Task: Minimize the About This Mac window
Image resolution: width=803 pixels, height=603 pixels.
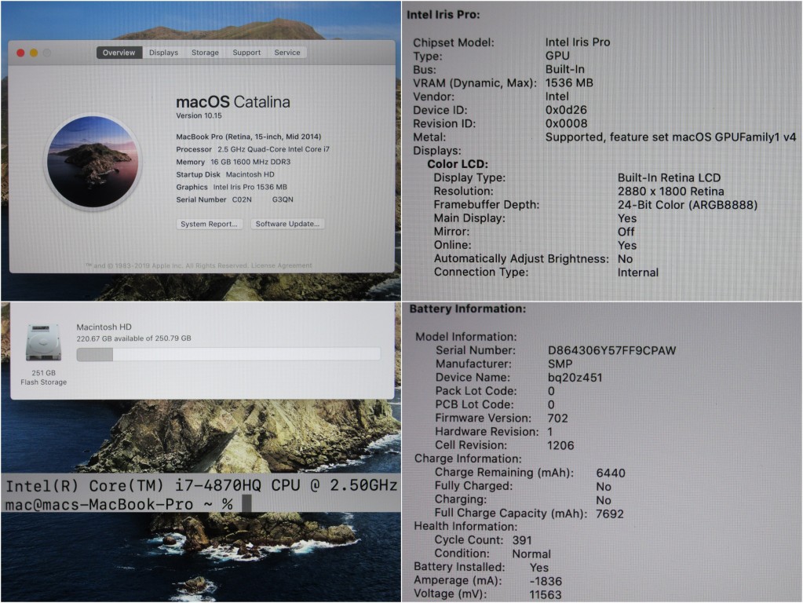Action: 34,53
